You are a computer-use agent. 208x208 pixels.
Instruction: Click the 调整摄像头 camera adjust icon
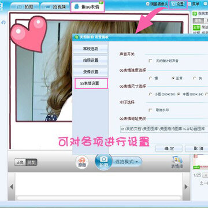click(148, 4)
